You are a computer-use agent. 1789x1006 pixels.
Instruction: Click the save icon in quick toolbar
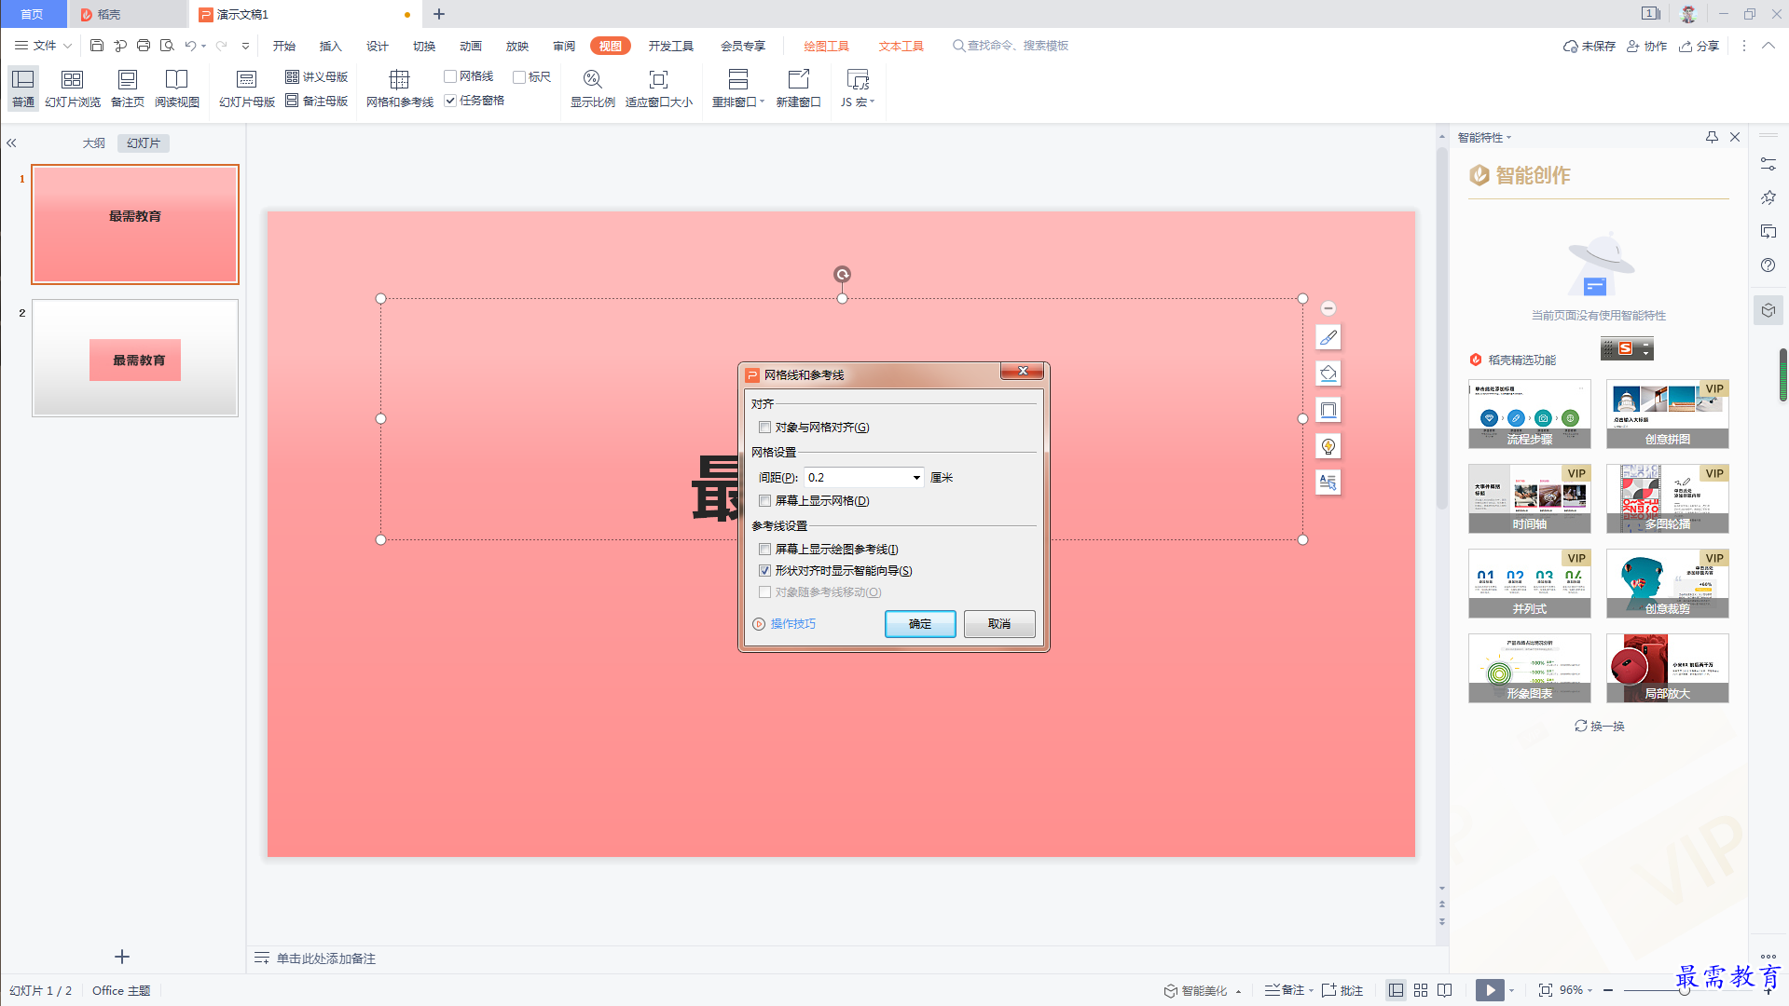(96, 46)
